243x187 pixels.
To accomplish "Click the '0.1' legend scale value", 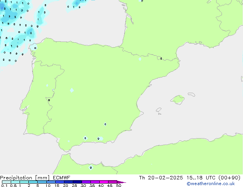I will (4, 185).
